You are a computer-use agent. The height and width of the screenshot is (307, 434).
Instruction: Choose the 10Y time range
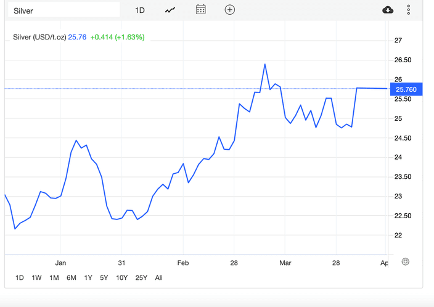pos(122,278)
